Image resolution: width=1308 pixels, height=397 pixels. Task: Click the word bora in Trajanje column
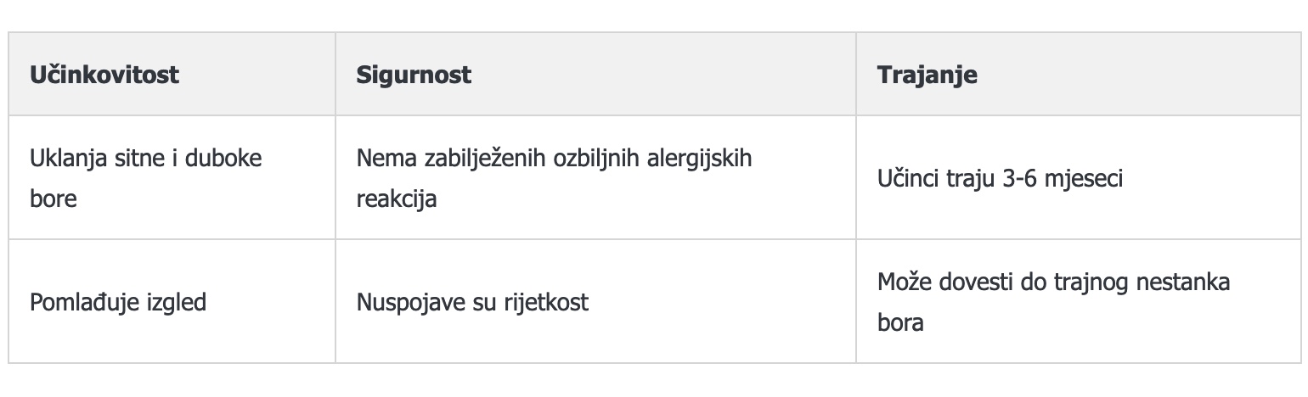click(900, 323)
